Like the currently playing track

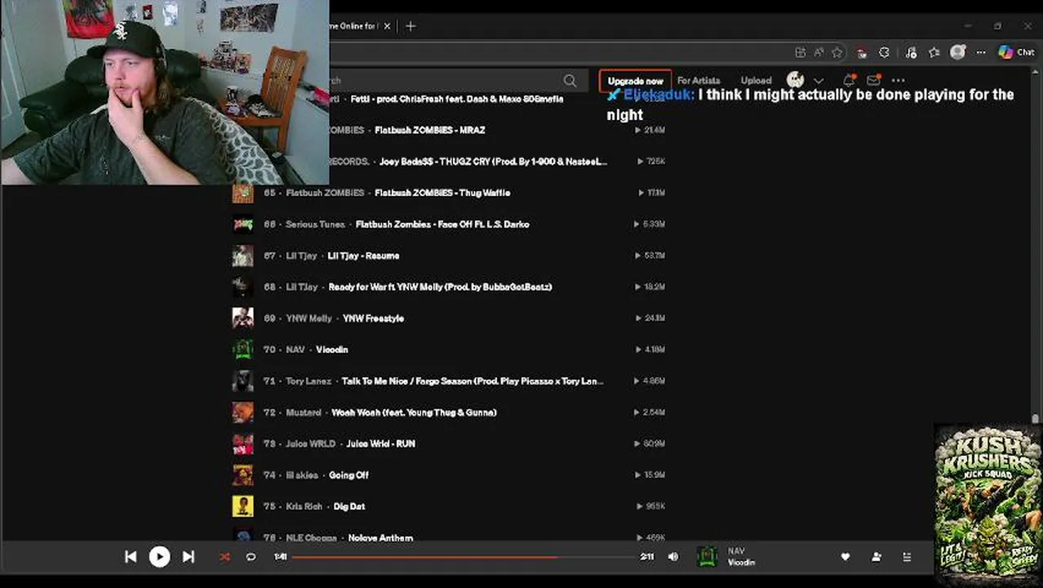point(845,557)
